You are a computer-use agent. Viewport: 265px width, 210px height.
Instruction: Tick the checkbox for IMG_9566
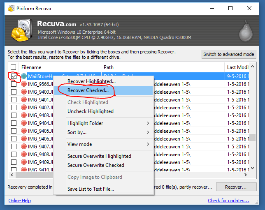[14, 84]
